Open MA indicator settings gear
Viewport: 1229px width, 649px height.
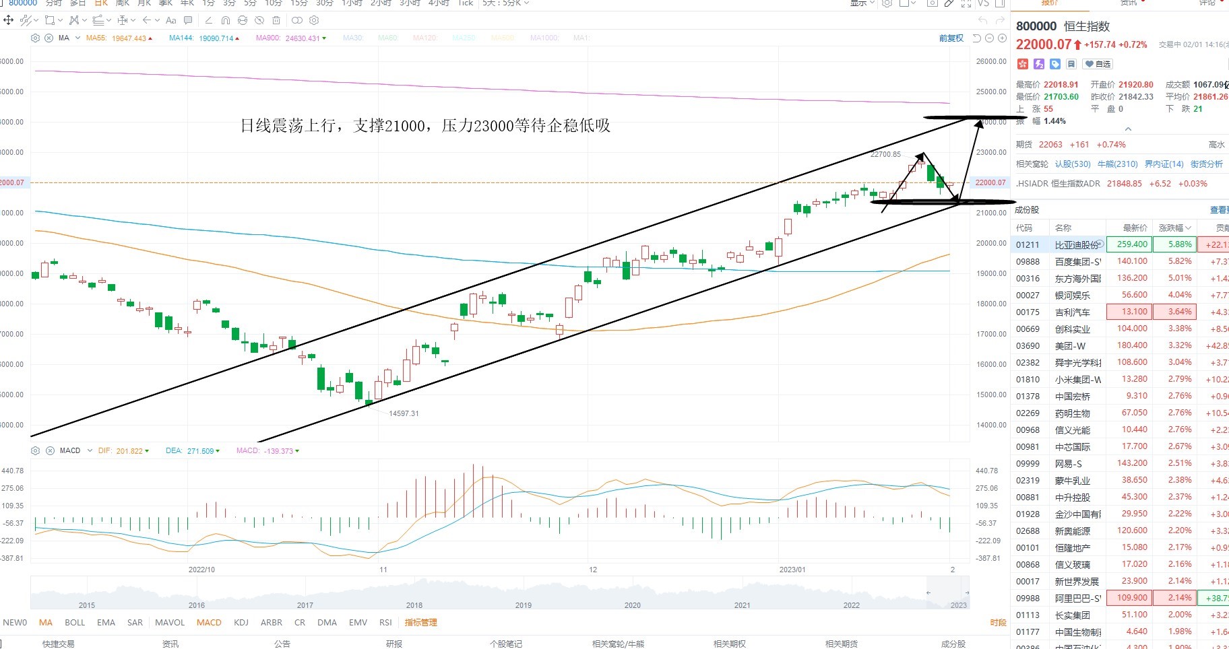point(36,38)
